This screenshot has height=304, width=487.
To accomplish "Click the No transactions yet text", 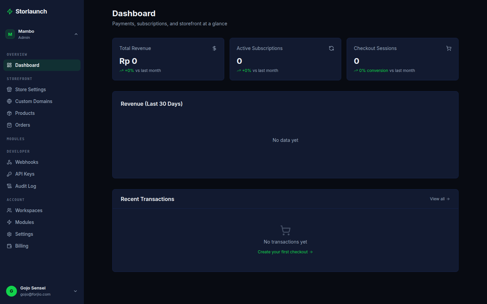I will click(x=285, y=242).
